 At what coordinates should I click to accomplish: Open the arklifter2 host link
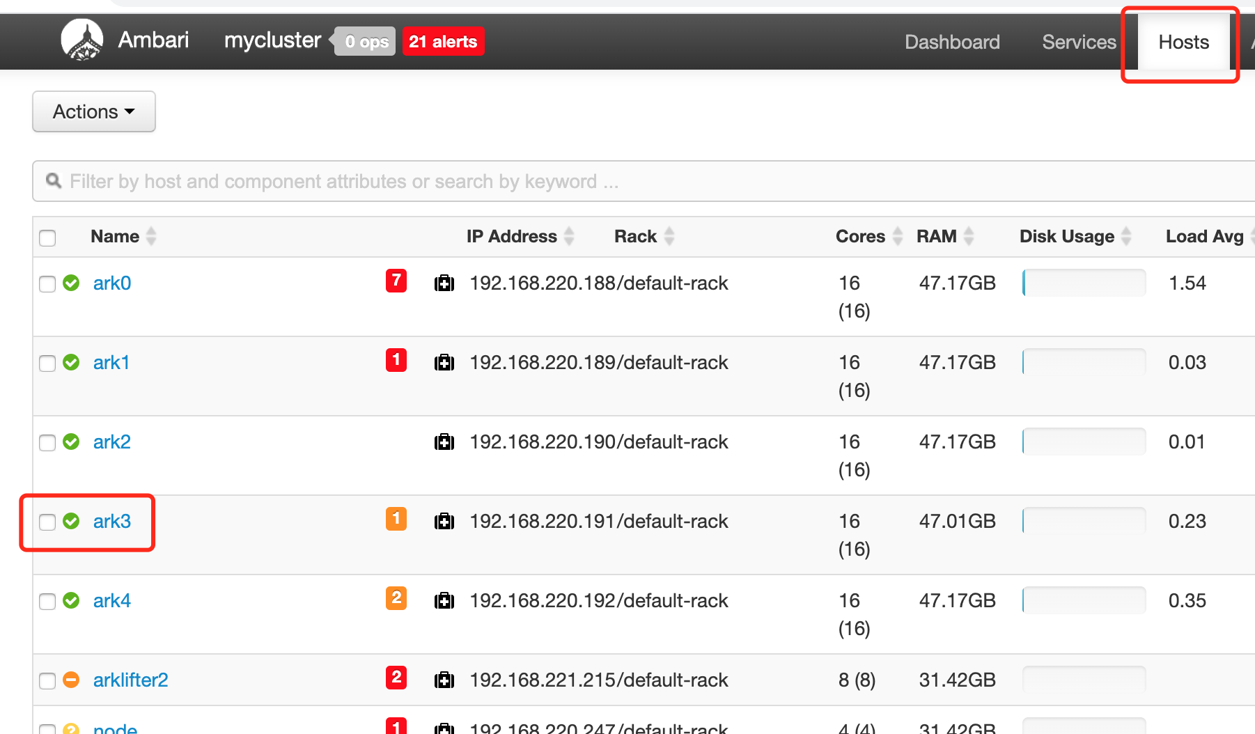pos(131,680)
